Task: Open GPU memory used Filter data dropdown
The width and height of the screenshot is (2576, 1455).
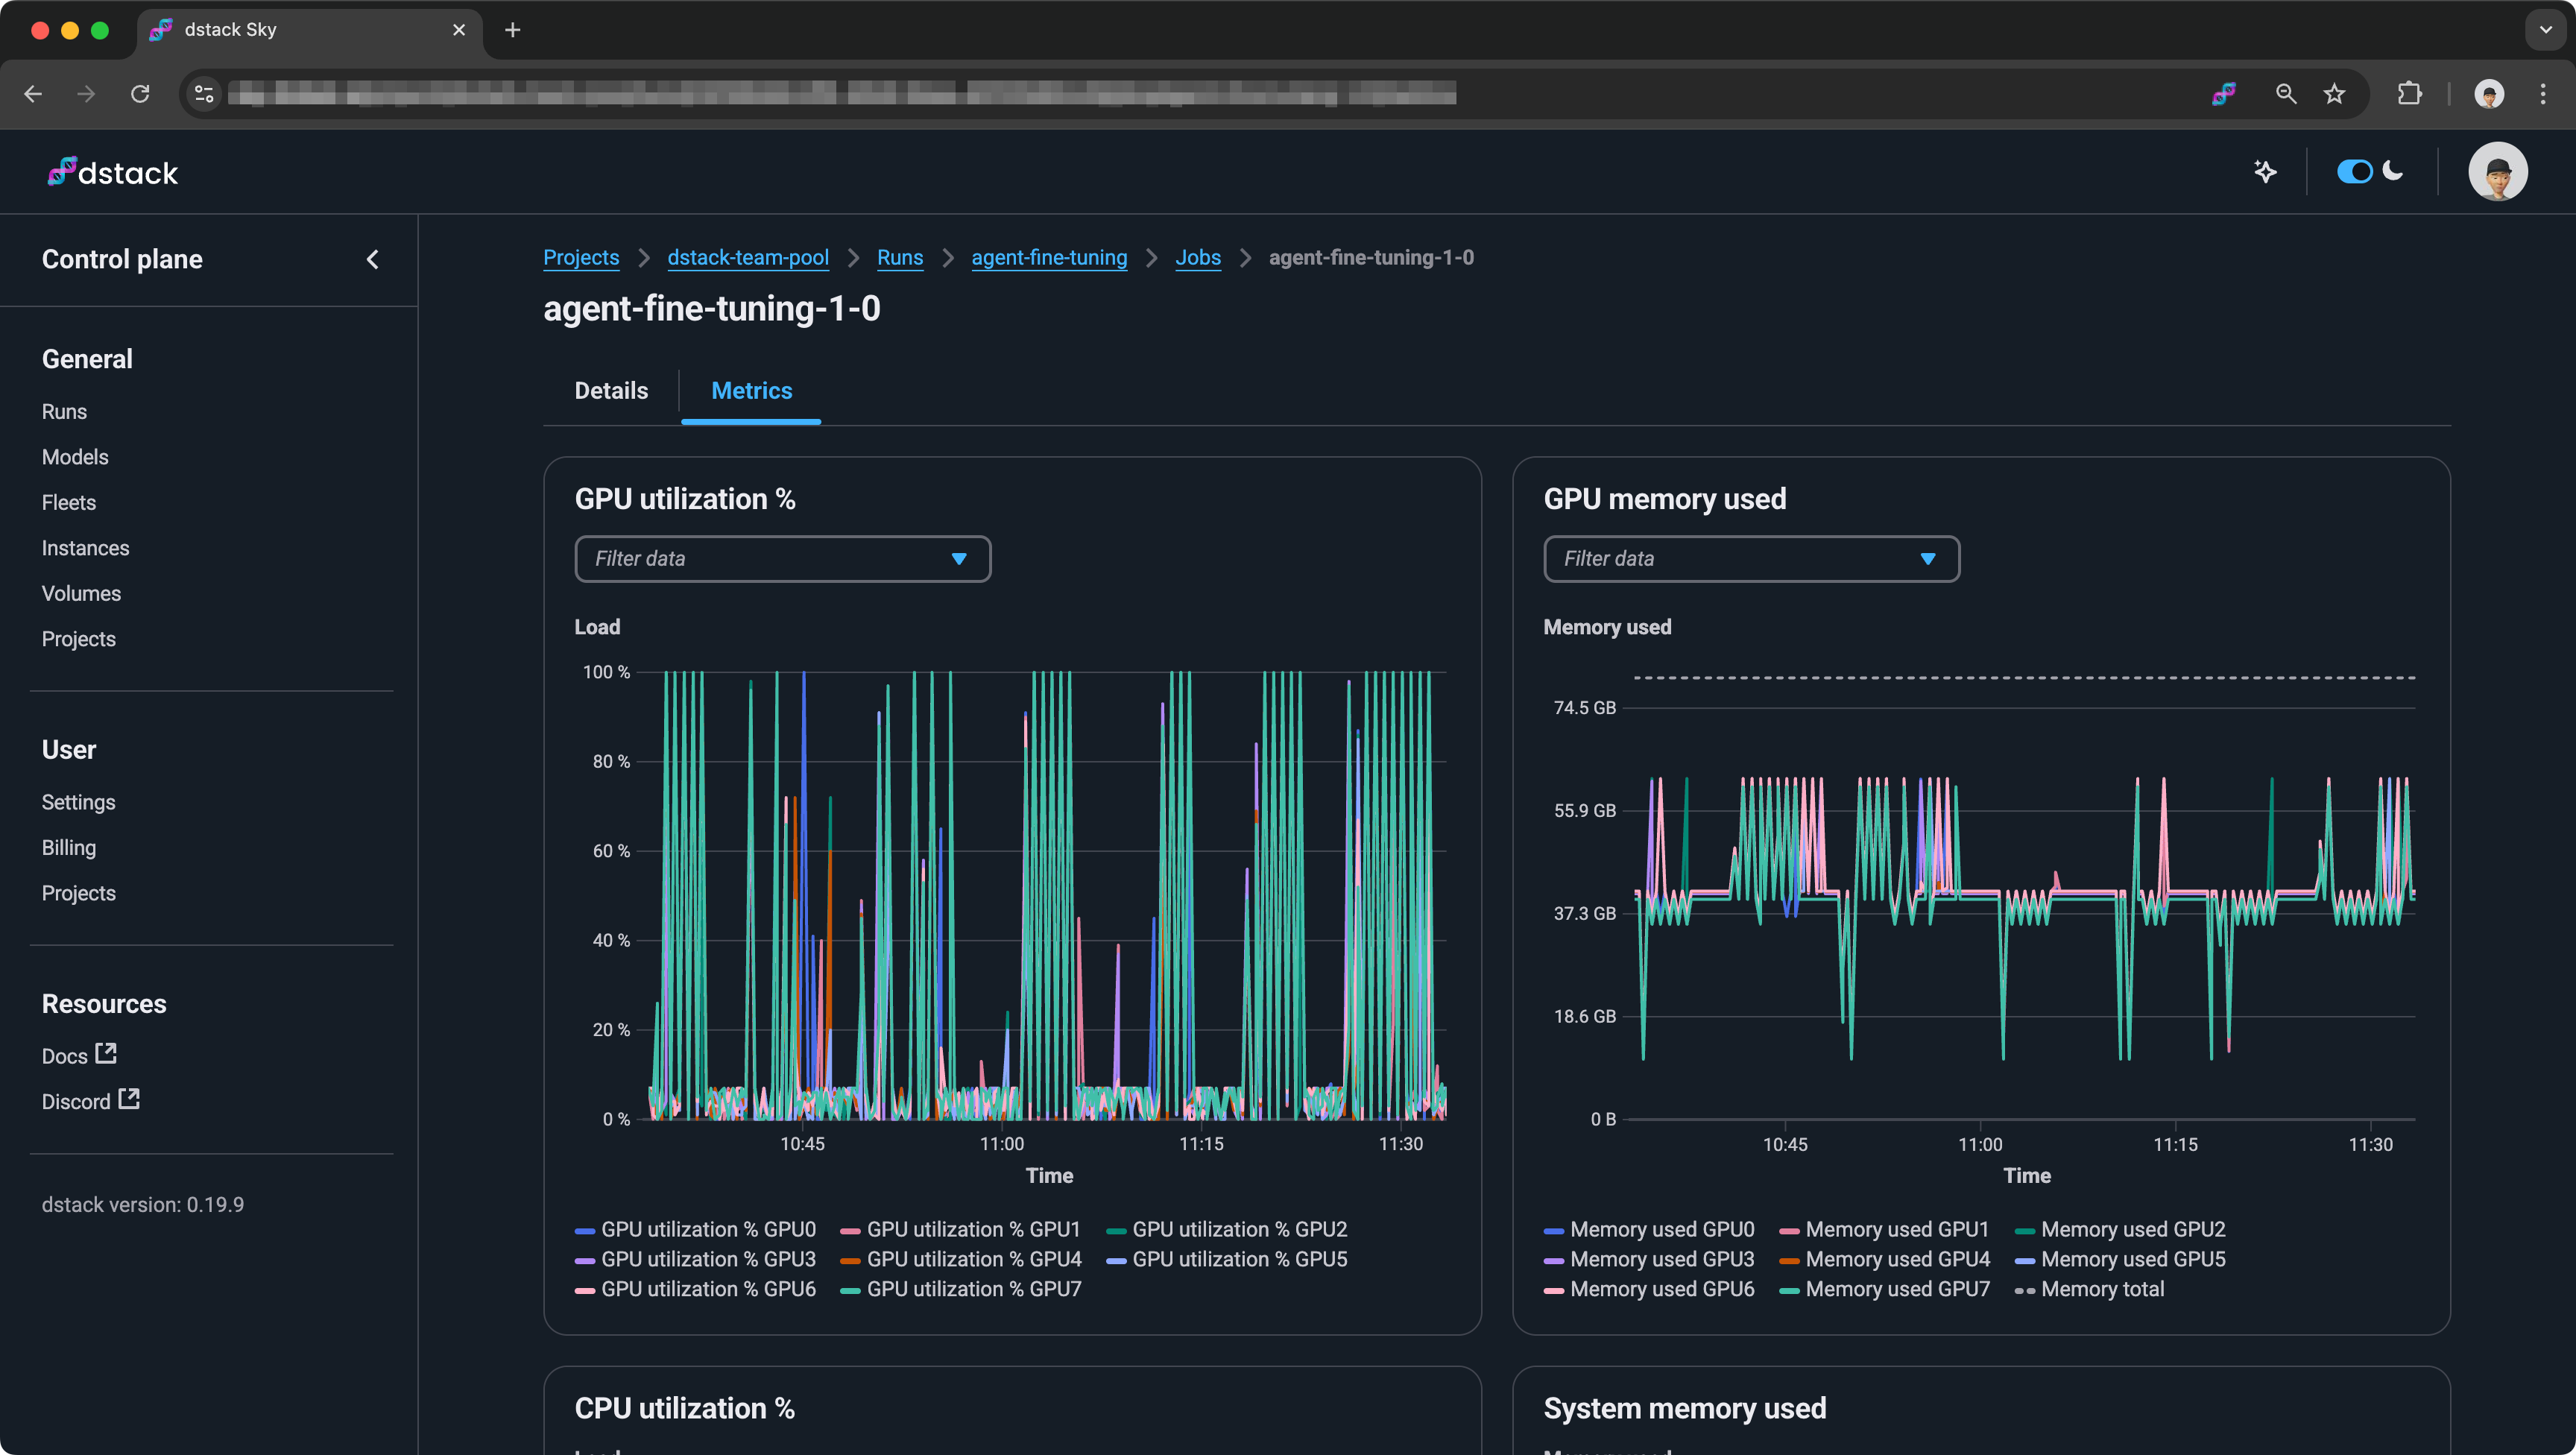Action: (1751, 559)
